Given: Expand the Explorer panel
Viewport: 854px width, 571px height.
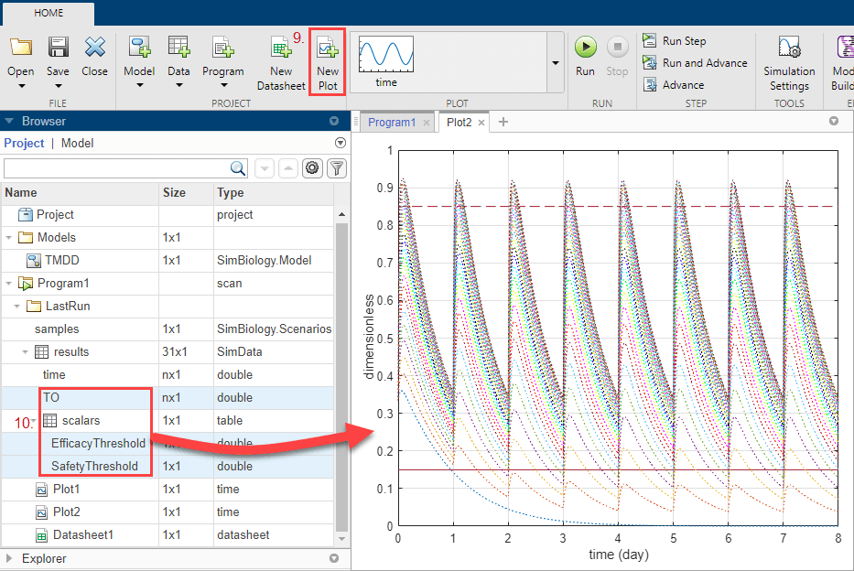Looking at the screenshot, I should tap(9, 558).
